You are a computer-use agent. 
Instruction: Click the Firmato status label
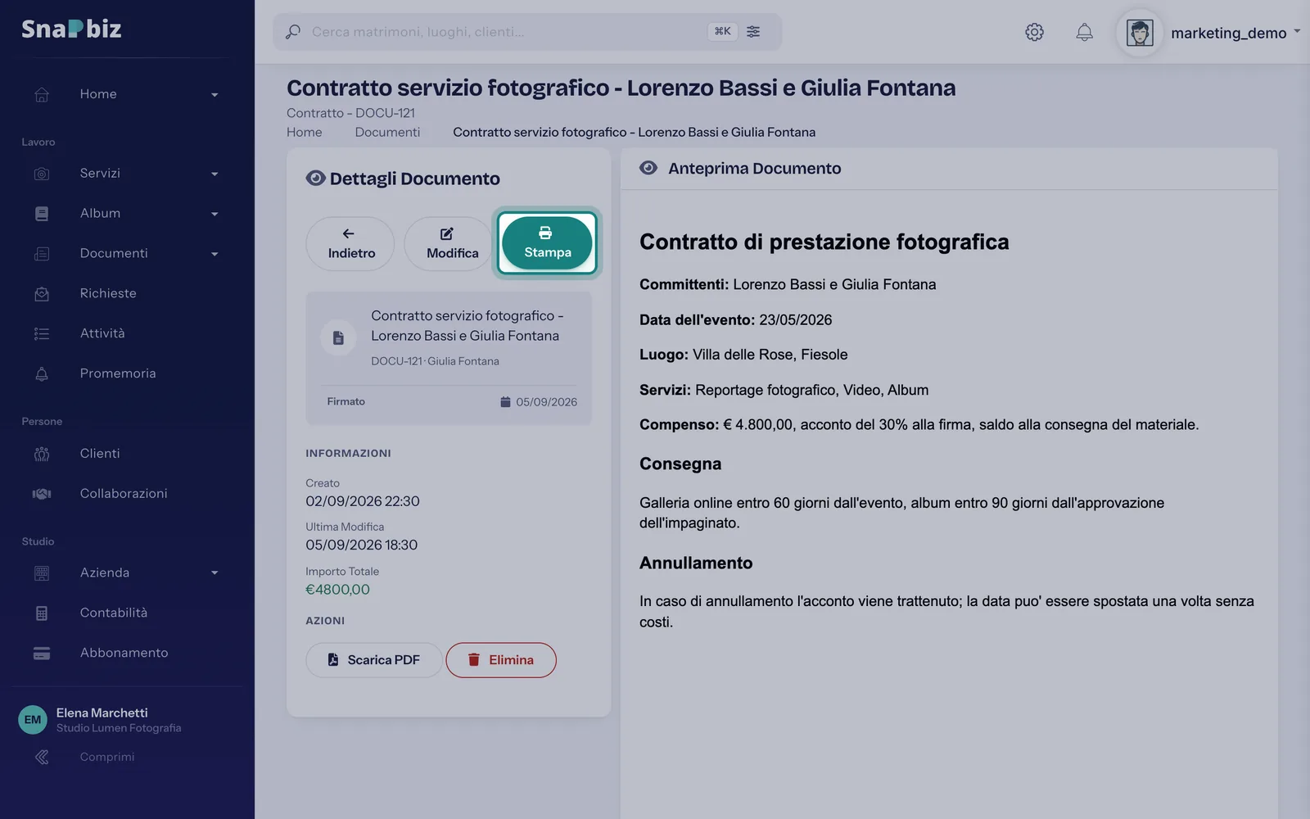click(x=346, y=401)
